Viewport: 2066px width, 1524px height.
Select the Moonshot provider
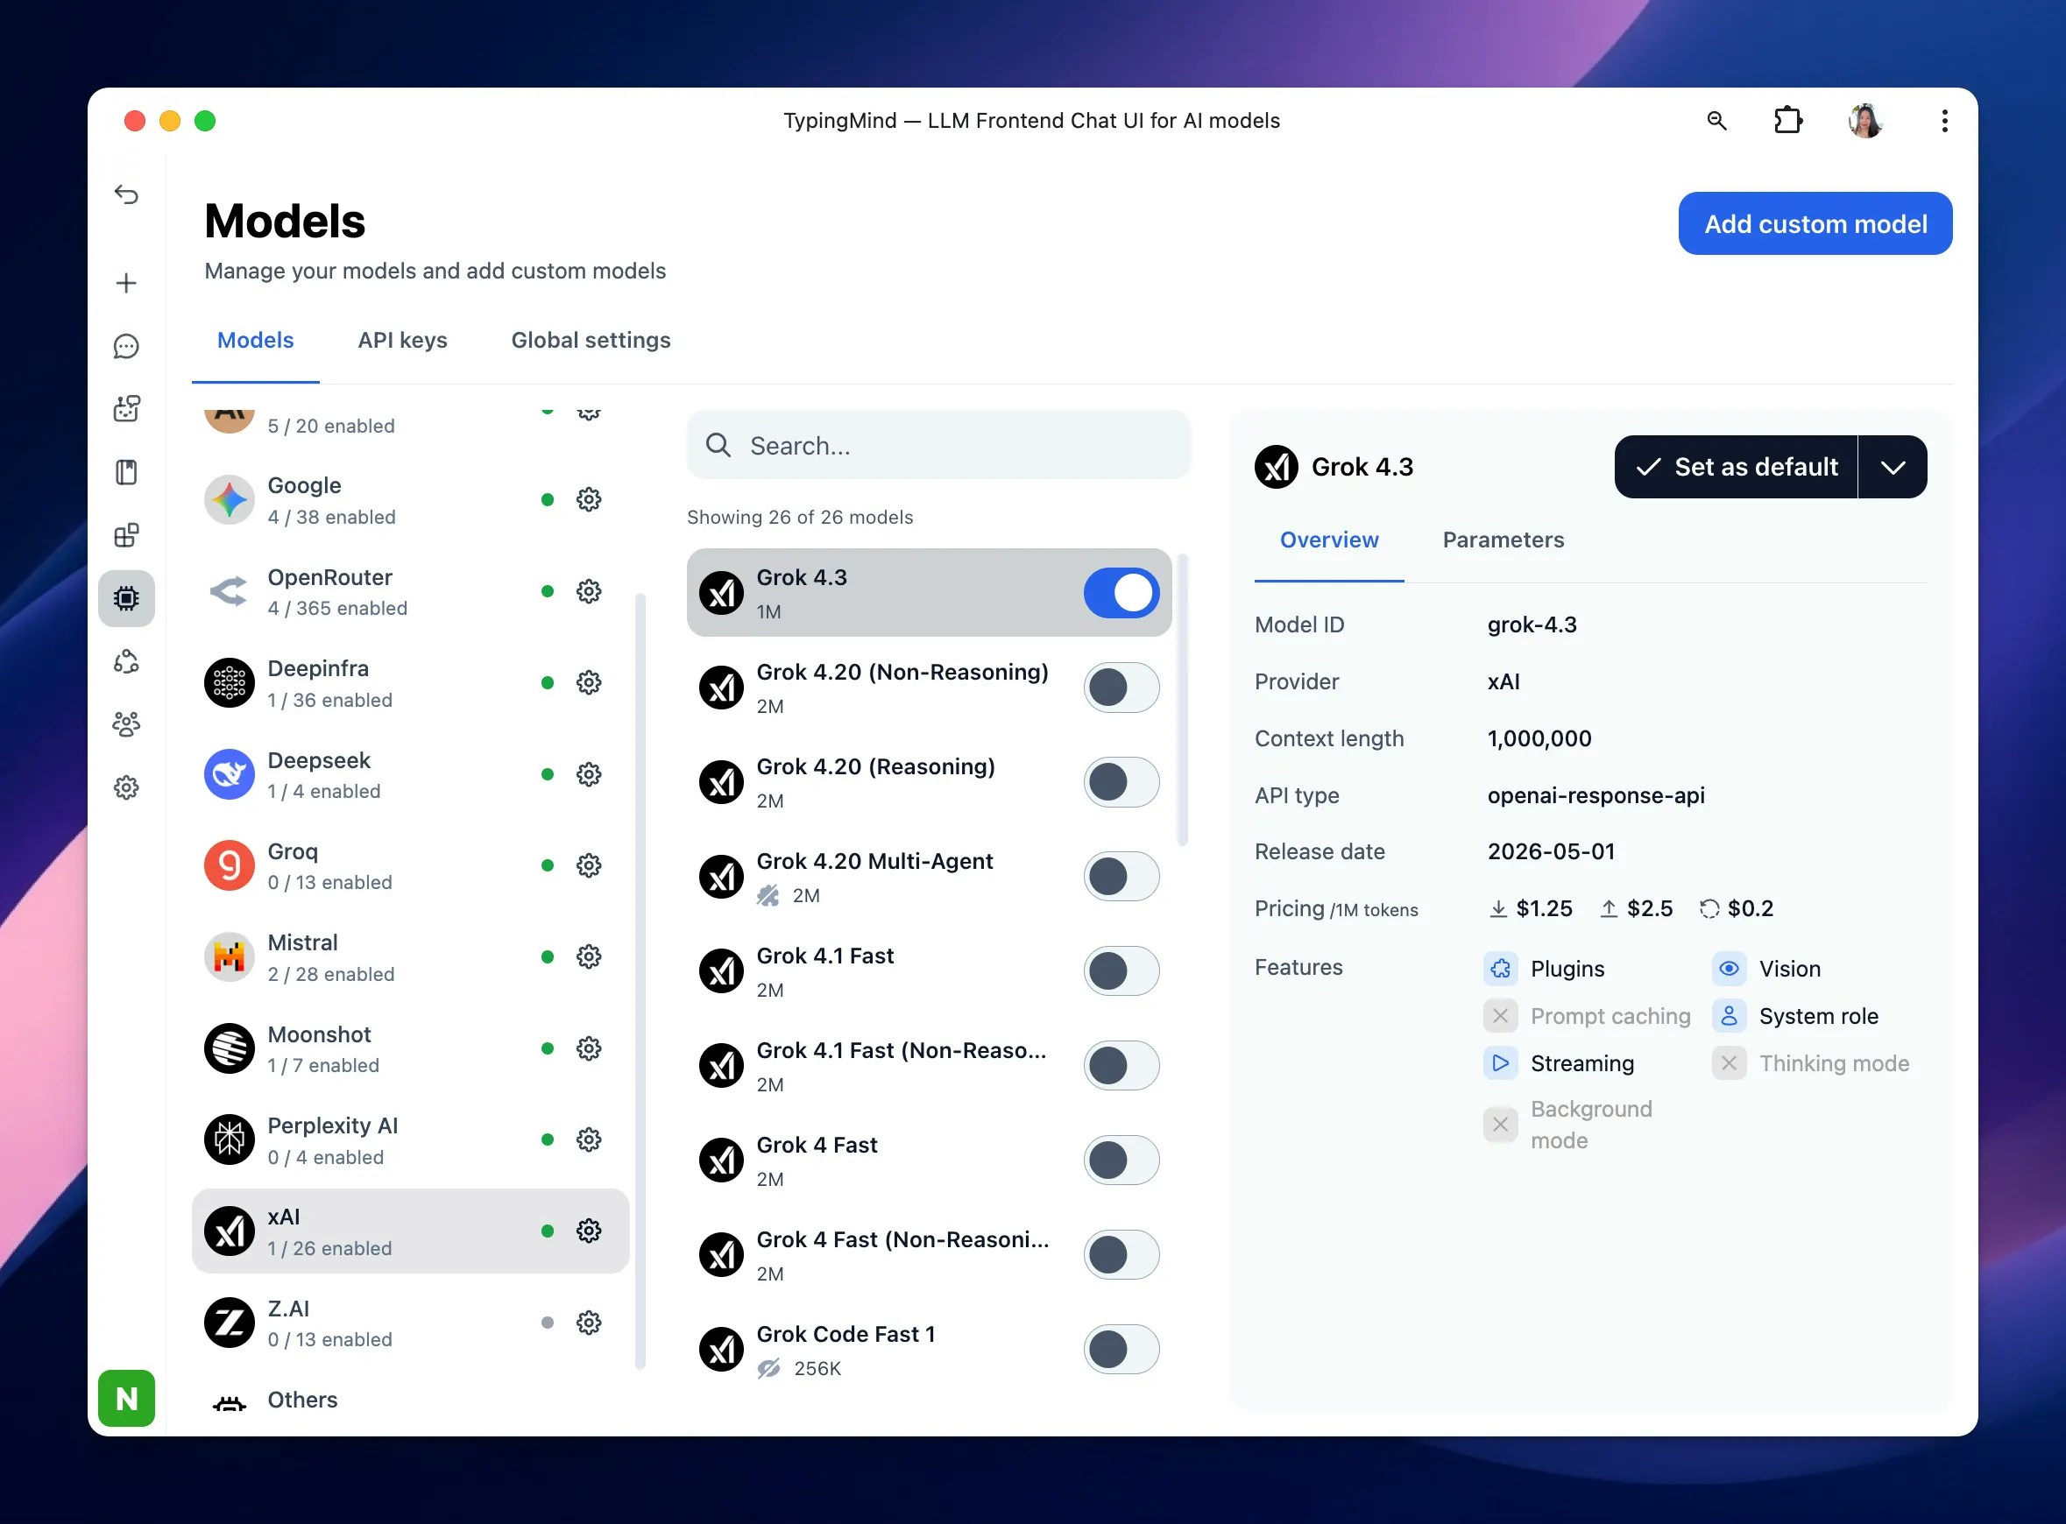(x=411, y=1049)
